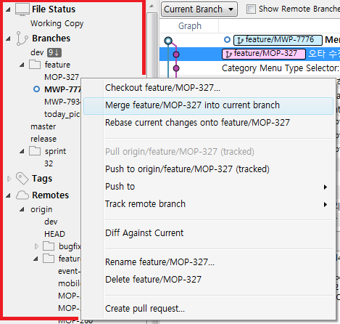Click the current-branch circle beside MWP-777
This screenshot has width=340, height=324.
(36, 89)
